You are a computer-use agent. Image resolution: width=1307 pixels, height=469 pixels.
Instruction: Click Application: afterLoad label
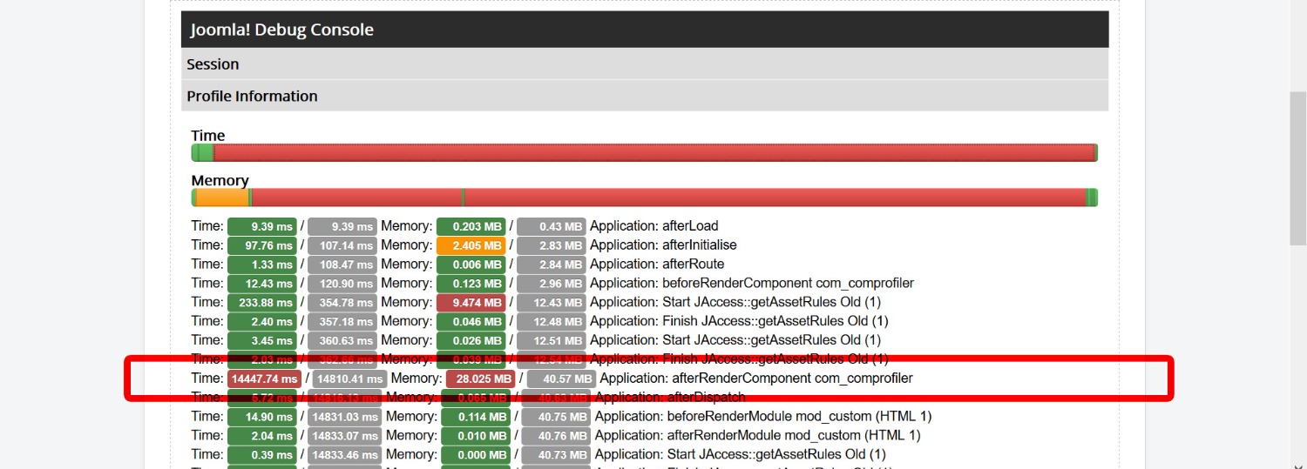654,226
